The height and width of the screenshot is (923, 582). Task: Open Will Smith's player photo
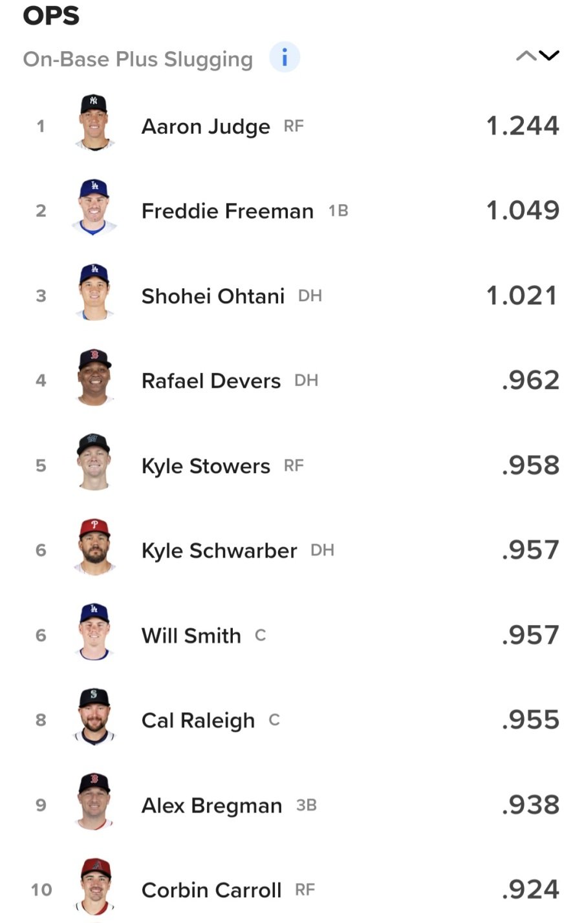(94, 632)
